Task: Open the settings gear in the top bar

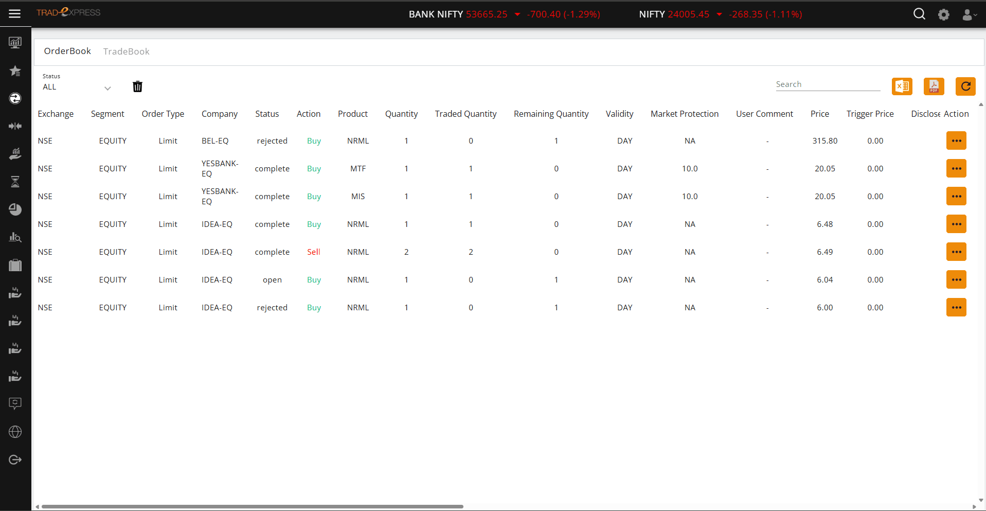Action: point(943,14)
